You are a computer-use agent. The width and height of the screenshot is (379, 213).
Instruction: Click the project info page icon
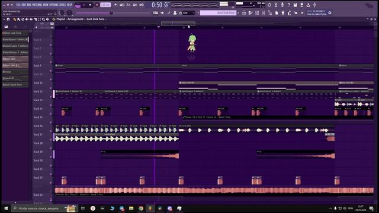277,13
